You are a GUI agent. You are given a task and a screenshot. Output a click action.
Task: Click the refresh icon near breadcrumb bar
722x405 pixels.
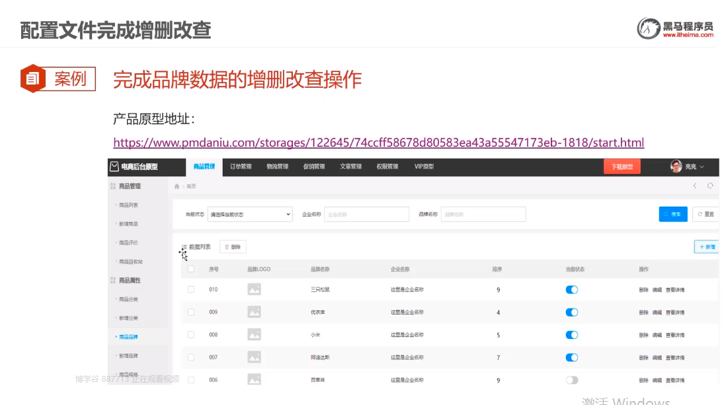[x=710, y=186]
